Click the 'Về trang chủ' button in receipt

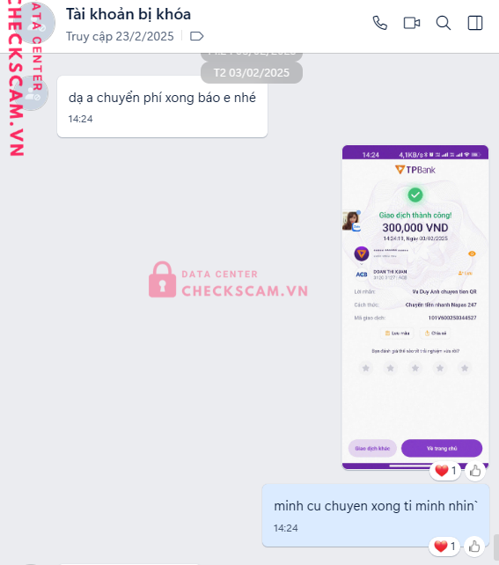click(442, 448)
